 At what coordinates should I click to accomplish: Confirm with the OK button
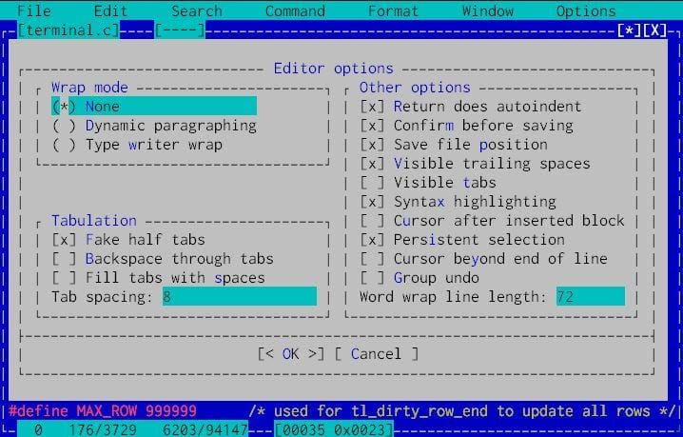[x=290, y=354]
